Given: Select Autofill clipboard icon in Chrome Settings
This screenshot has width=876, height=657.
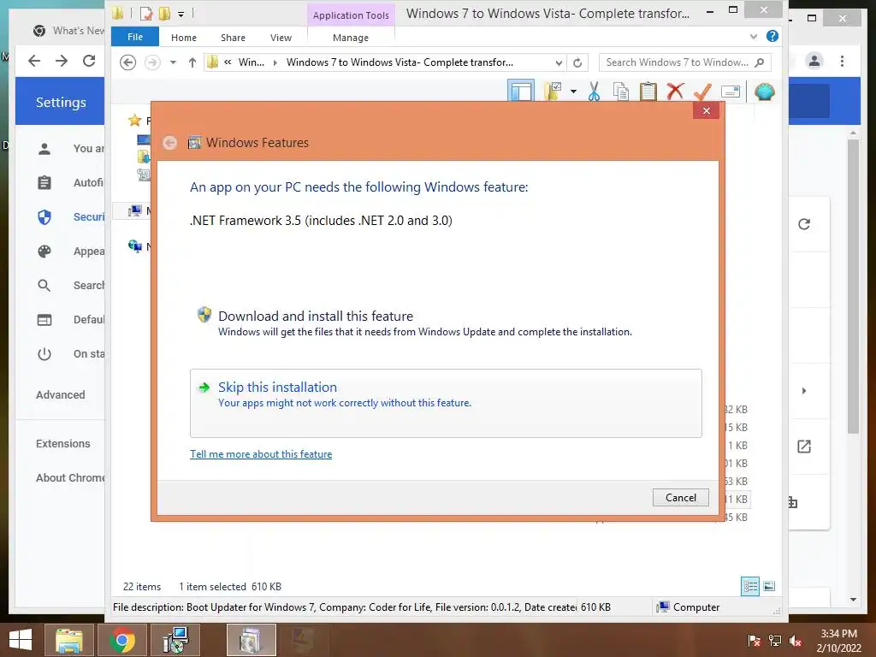Looking at the screenshot, I should click(x=44, y=183).
